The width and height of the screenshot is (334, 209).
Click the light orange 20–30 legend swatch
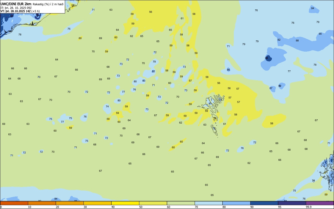point(70,203)
